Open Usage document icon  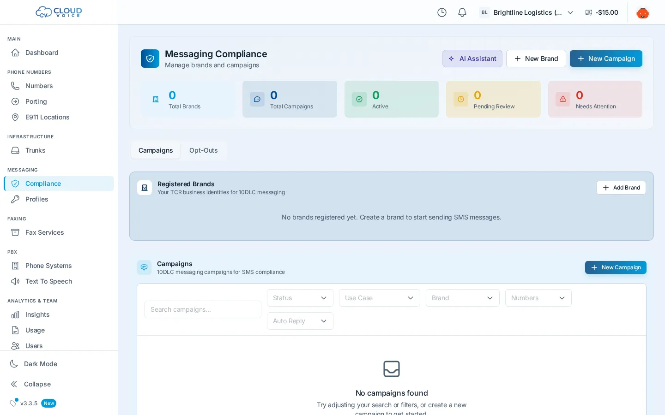click(15, 330)
